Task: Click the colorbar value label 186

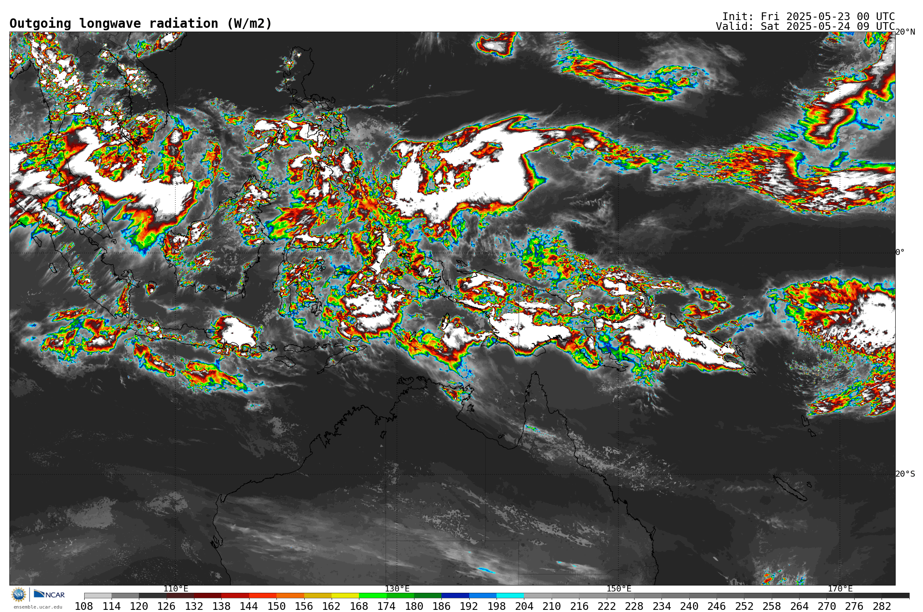Action: [441, 606]
